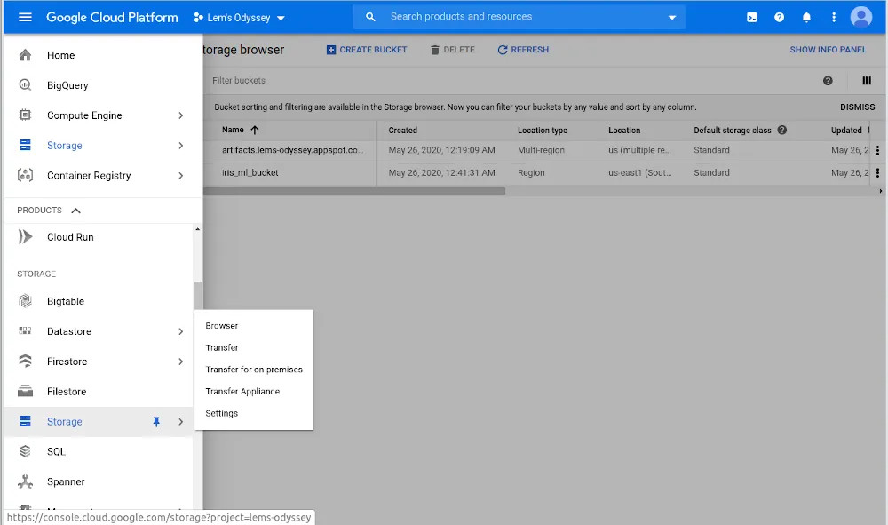Click the Default storage class help icon

click(x=782, y=130)
